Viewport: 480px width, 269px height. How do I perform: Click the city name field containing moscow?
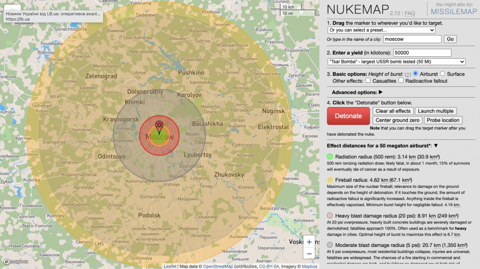point(412,39)
